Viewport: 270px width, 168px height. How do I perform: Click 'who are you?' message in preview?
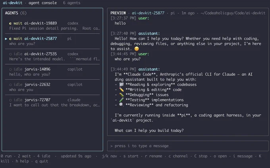[x=127, y=59]
